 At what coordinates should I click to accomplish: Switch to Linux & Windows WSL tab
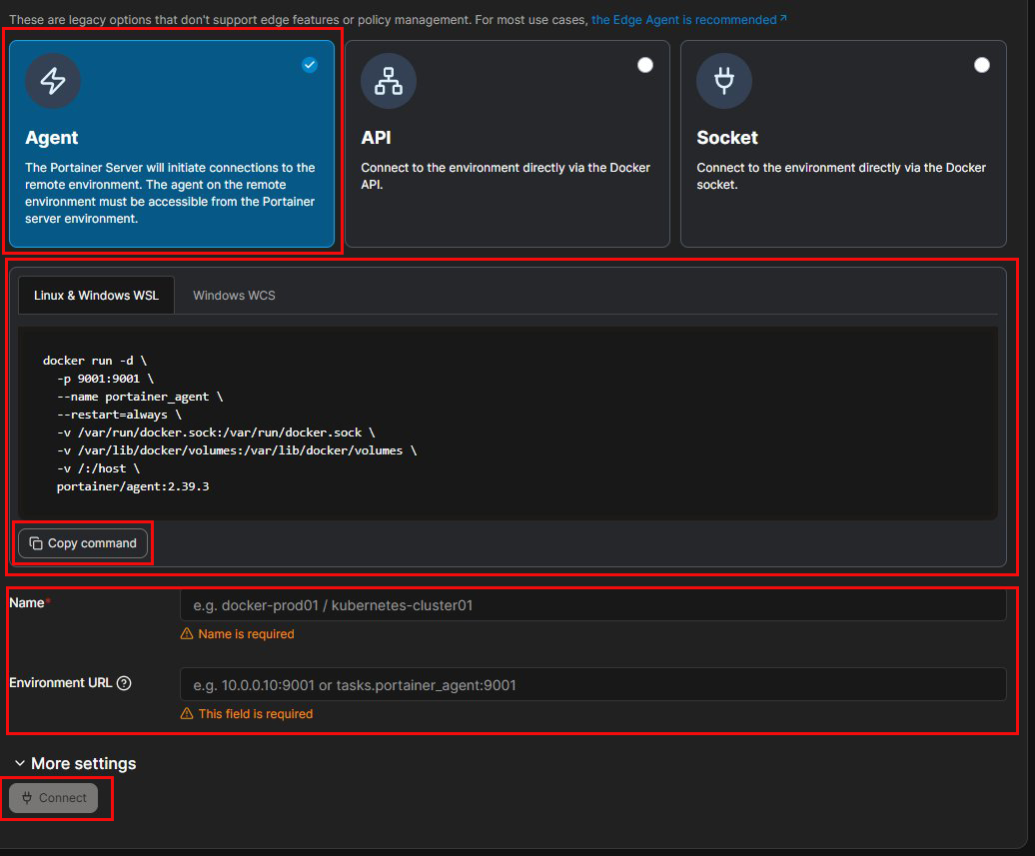tap(96, 295)
